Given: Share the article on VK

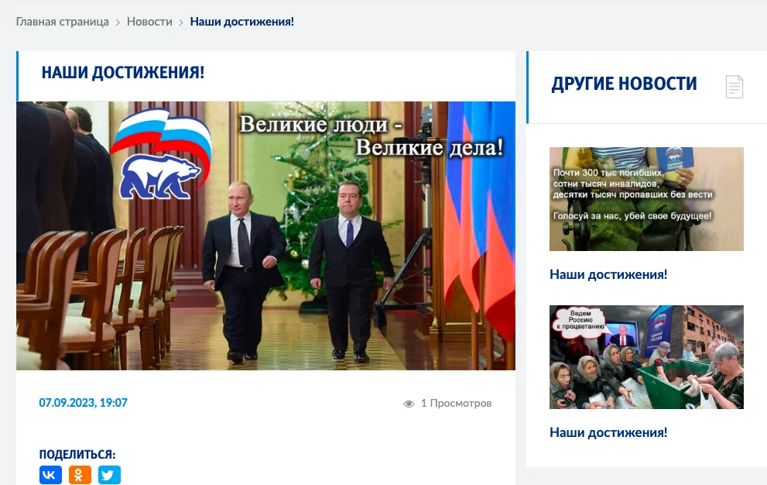Looking at the screenshot, I should pyautogui.click(x=50, y=475).
